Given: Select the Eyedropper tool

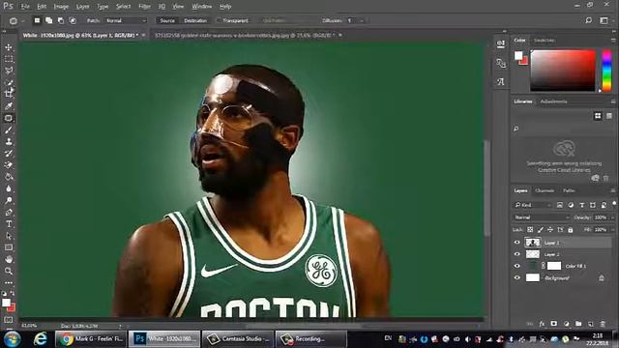Looking at the screenshot, I should [9, 106].
